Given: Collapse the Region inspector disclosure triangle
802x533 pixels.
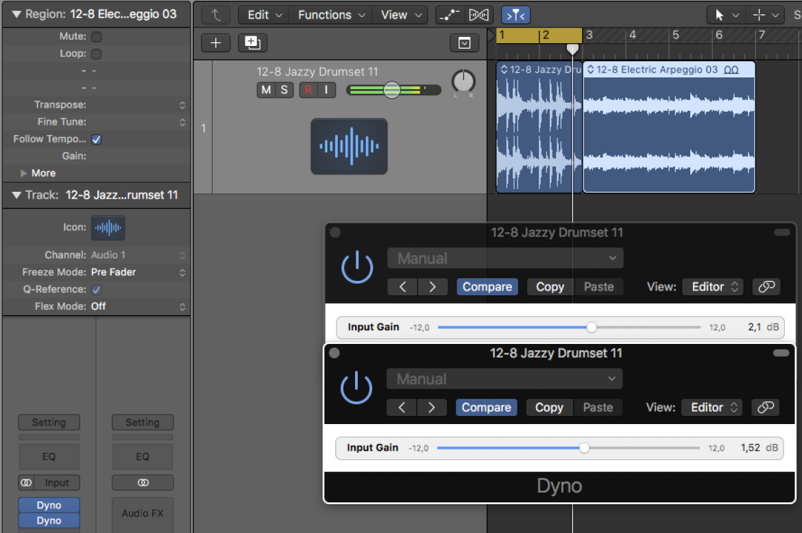Looking at the screenshot, I should (17, 14).
